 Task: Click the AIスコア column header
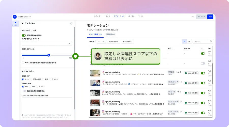click(x=187, y=49)
